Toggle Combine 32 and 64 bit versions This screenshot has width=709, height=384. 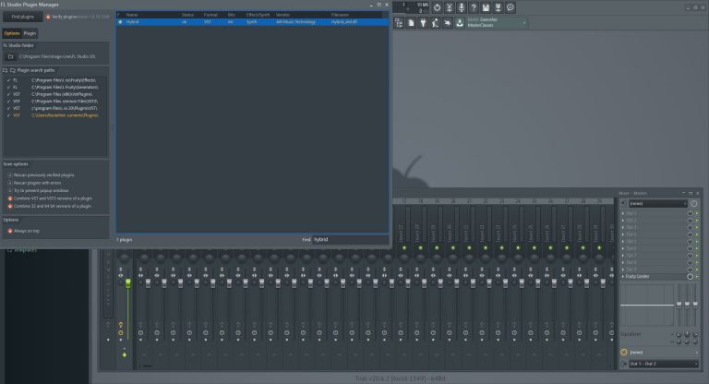(8, 207)
